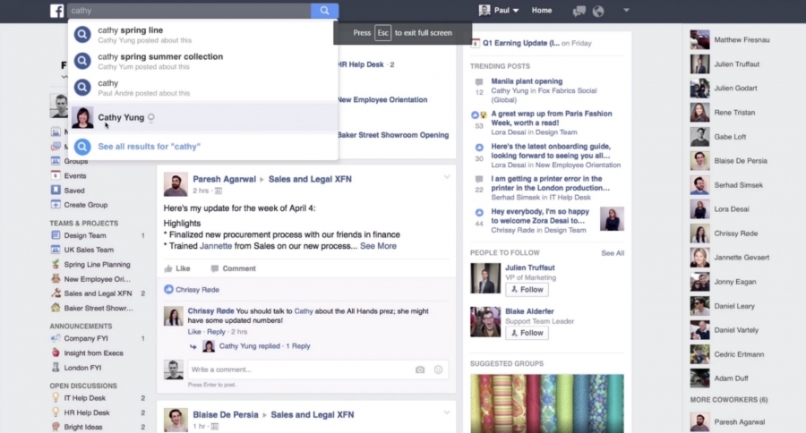806x433 pixels.
Task: Click the UK Sales Team group icon
Action: [56, 250]
